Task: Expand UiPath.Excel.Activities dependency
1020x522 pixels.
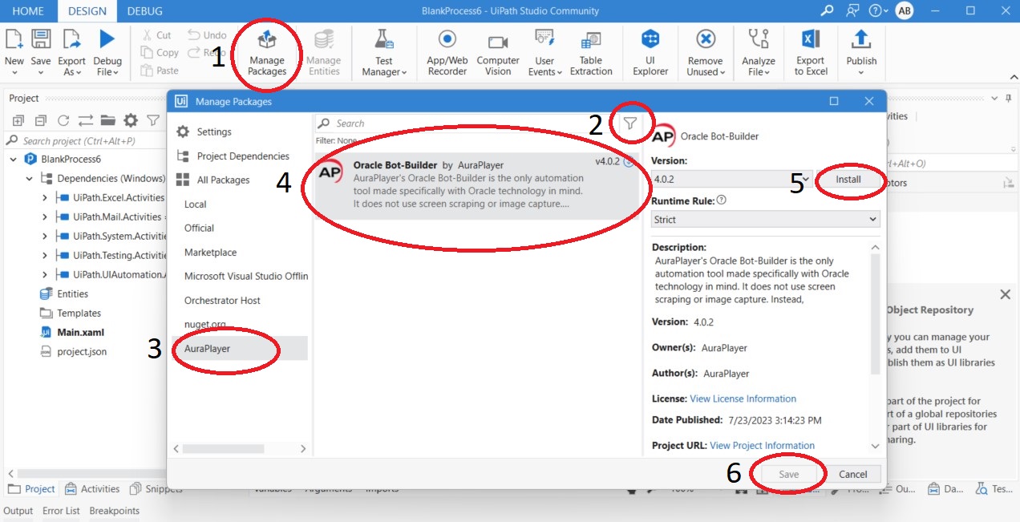Action: tap(45, 197)
